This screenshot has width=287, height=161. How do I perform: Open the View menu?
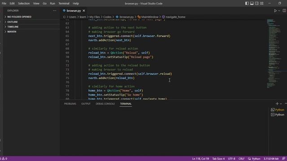(36, 4)
